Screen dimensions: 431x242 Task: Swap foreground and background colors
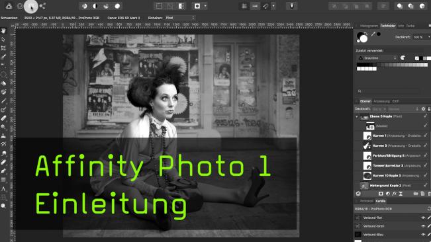coord(366,34)
